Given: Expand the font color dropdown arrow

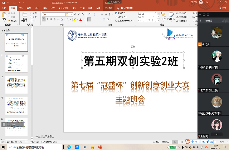Looking at the screenshot, I should point(83,19).
